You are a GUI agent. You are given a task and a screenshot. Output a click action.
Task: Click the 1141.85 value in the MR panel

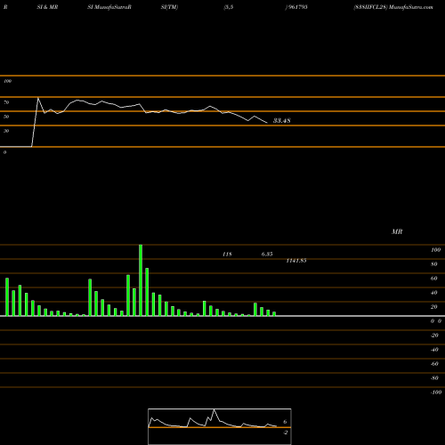coord(296,261)
